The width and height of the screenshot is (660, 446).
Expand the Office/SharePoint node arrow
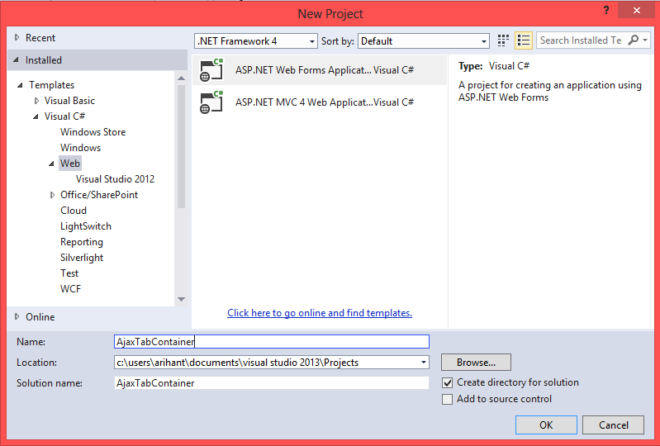(52, 195)
